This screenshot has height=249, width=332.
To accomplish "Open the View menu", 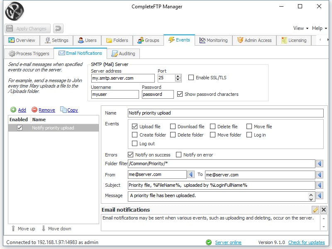I will pos(300,28).
